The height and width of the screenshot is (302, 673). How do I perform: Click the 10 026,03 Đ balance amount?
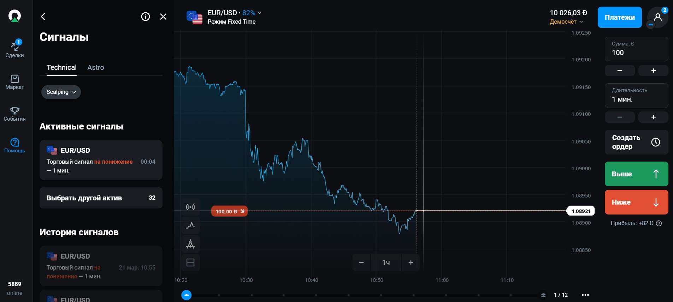coord(568,13)
